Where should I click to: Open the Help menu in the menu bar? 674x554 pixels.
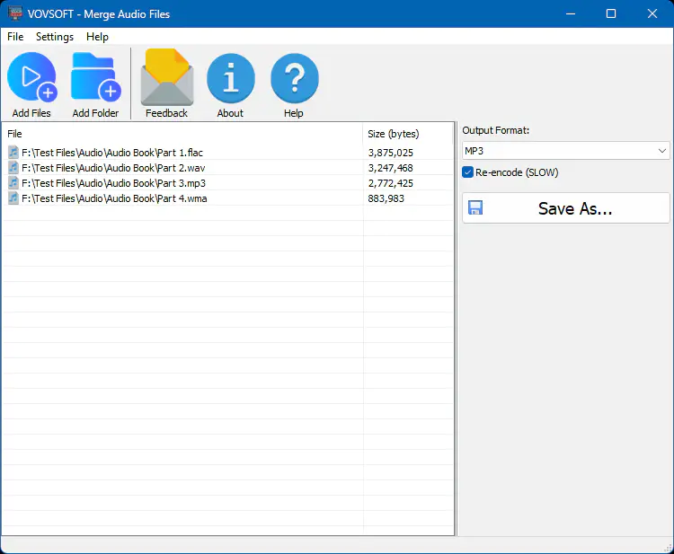pyautogui.click(x=97, y=37)
